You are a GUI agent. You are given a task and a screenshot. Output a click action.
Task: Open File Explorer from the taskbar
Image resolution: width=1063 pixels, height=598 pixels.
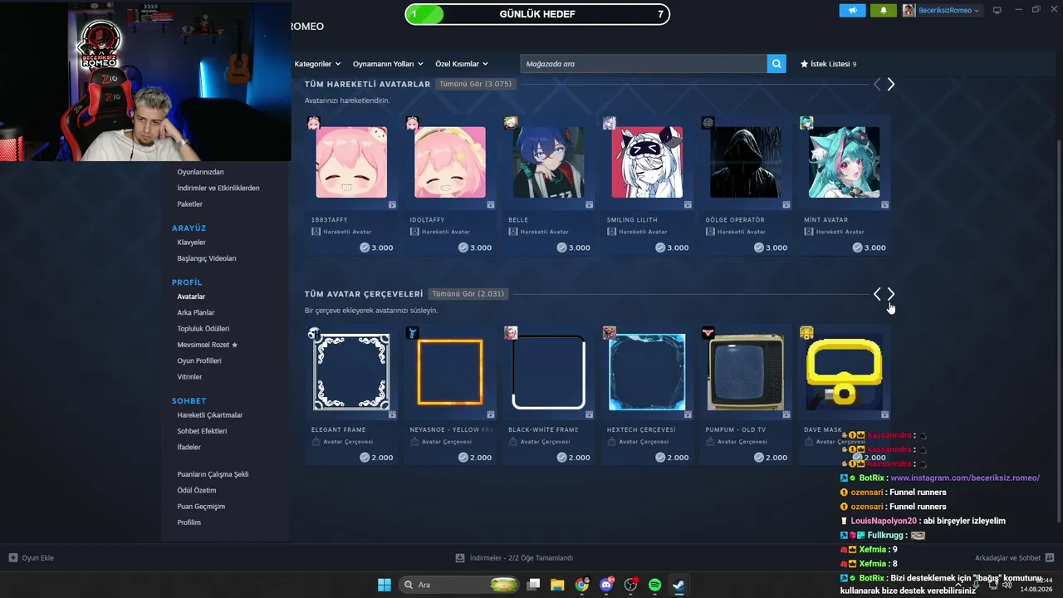(557, 585)
